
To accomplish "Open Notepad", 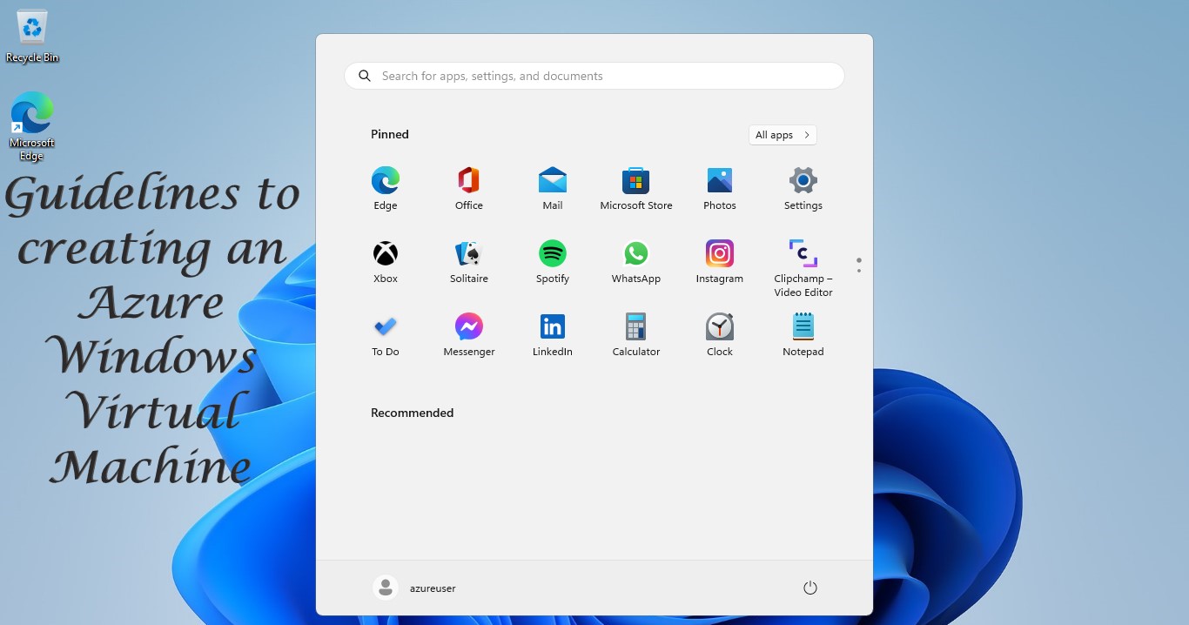I will point(803,334).
